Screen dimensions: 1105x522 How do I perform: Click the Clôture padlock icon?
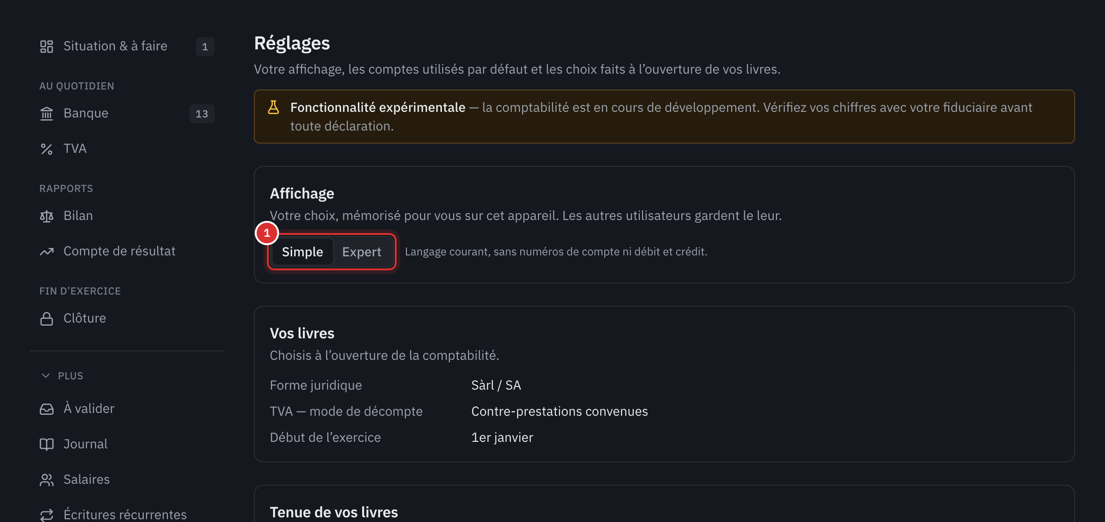pos(47,318)
